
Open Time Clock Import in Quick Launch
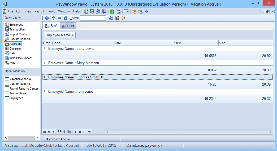click(18, 58)
